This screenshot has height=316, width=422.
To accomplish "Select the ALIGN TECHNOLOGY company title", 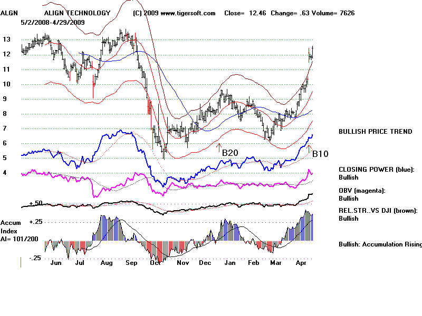I will point(77,13).
